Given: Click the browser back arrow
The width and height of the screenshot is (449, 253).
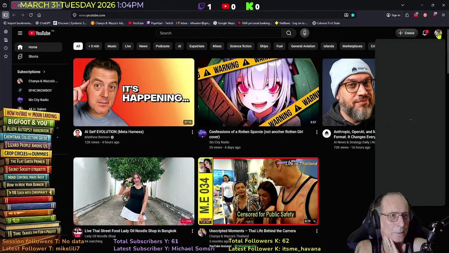Looking at the screenshot, I should [14, 15].
